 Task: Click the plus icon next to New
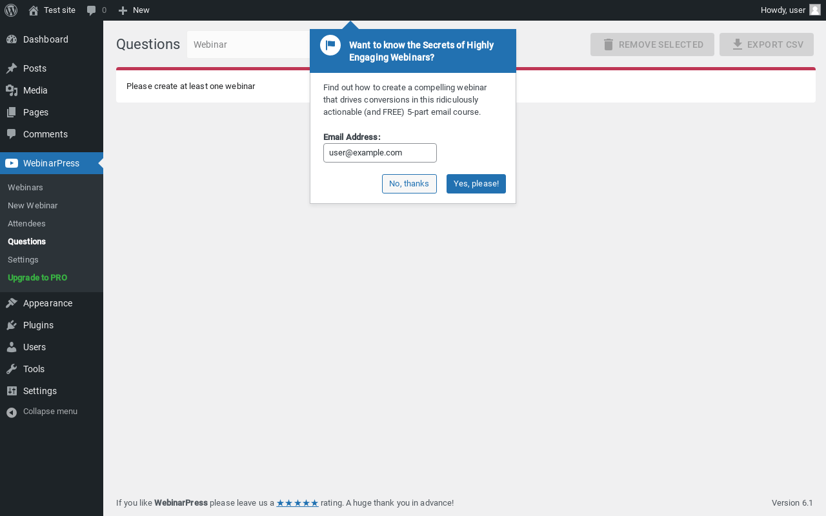pos(123,10)
